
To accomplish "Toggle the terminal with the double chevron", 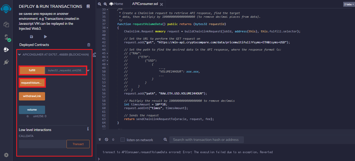I will tap(100, 140).
